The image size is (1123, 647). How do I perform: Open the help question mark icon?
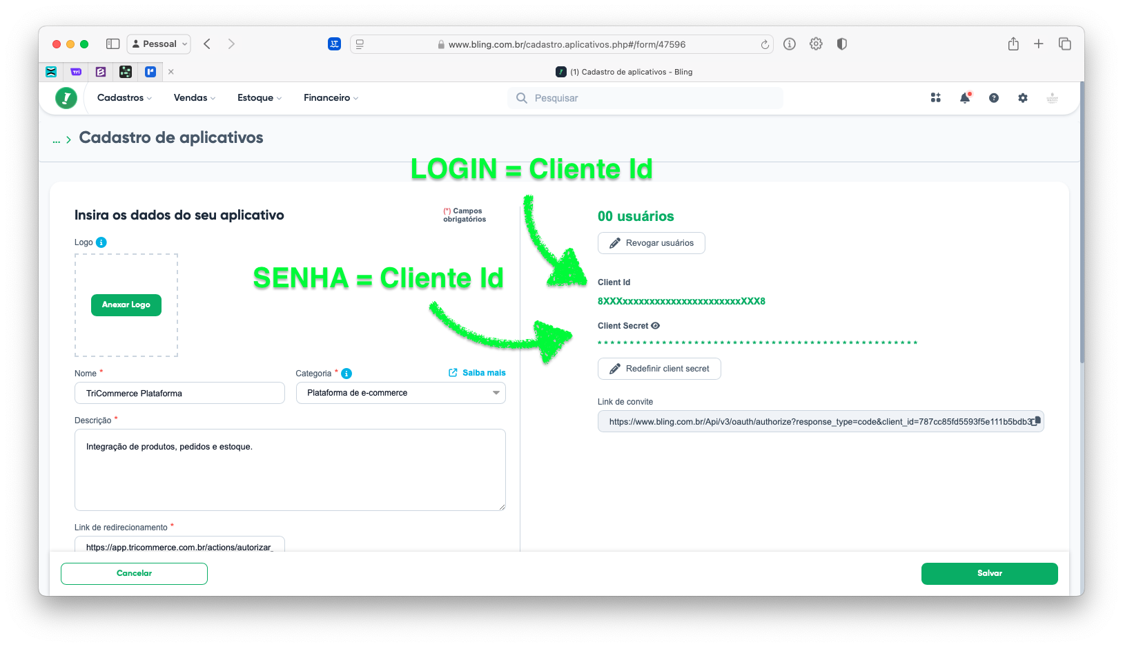[994, 98]
